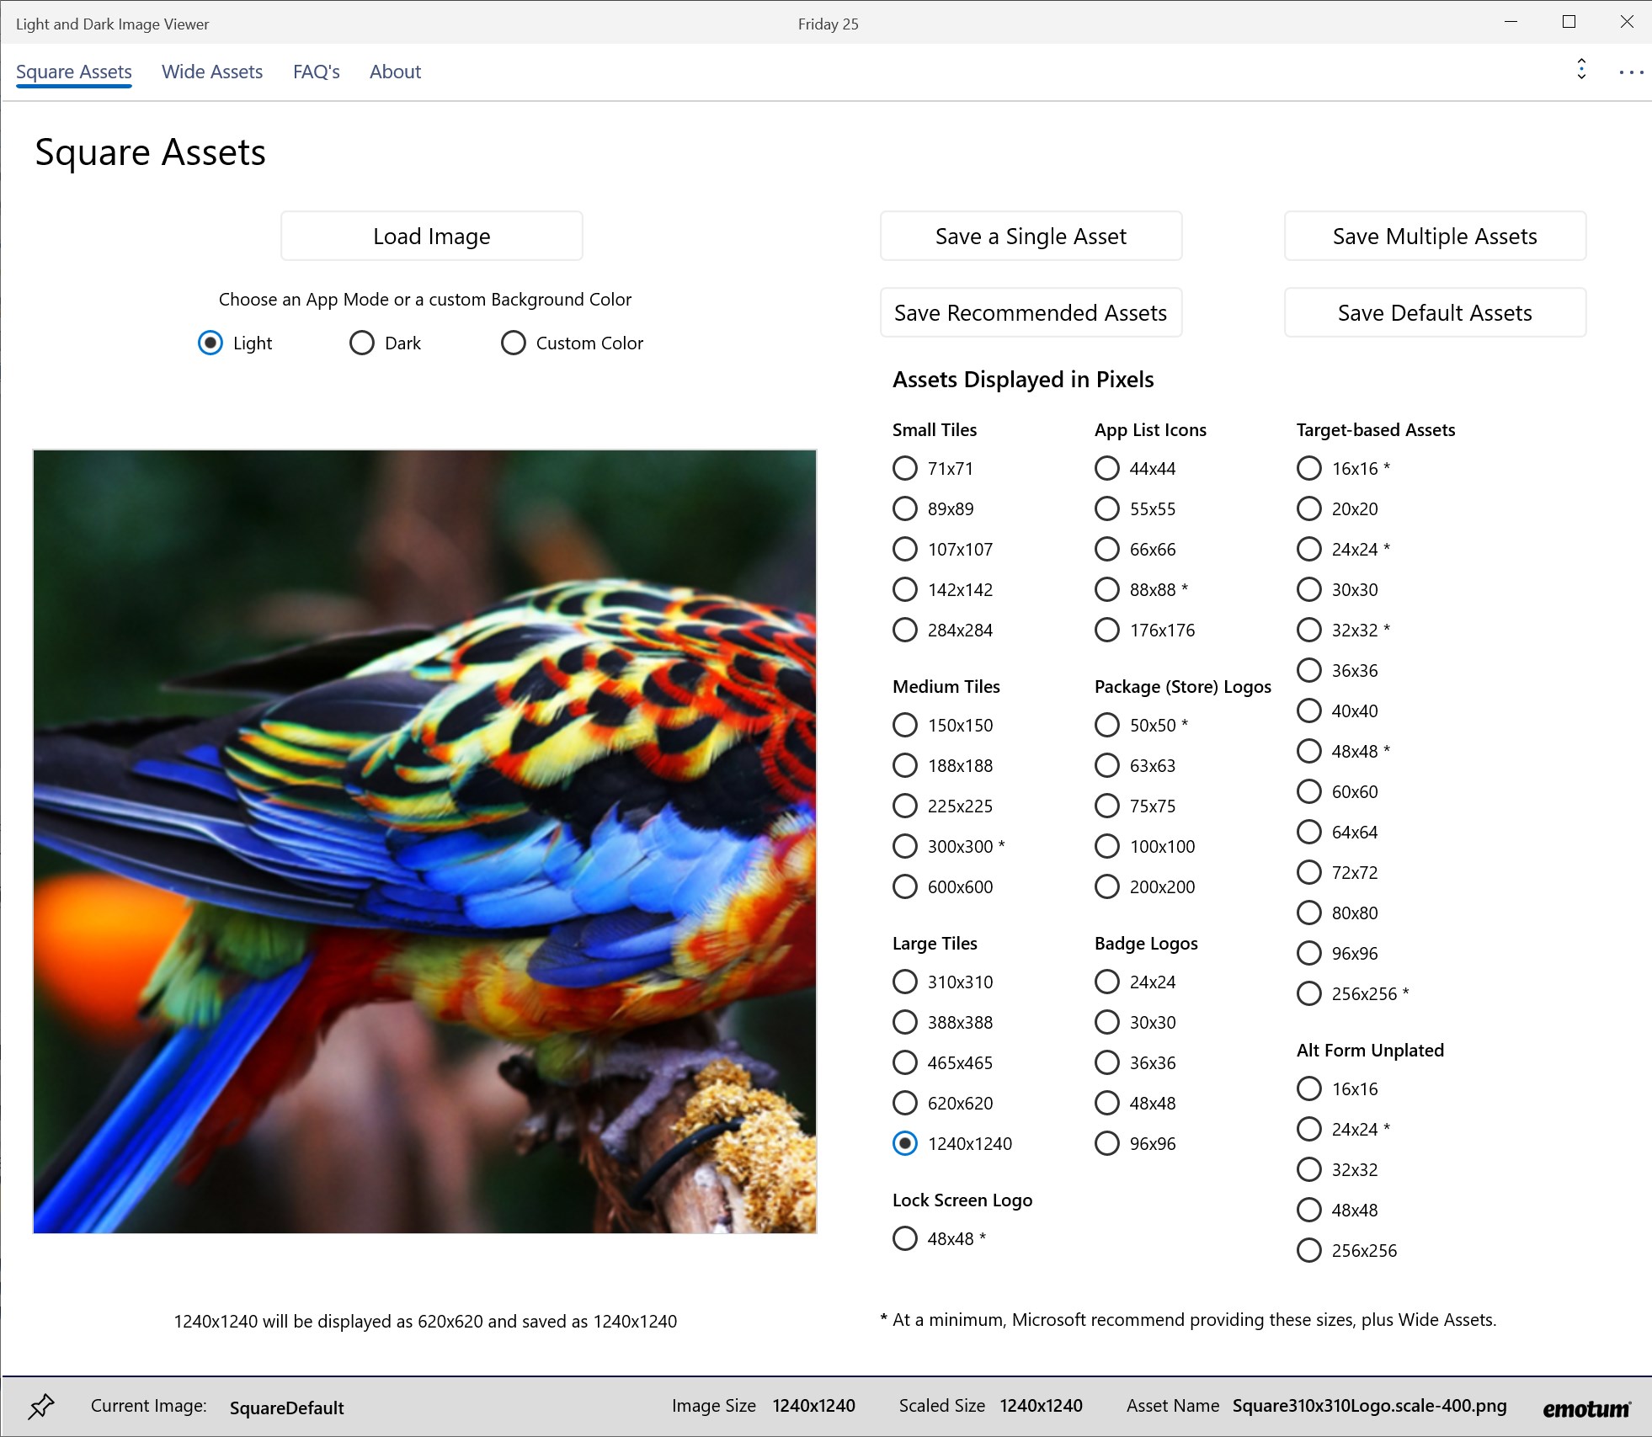Minimize the Image Viewer window
This screenshot has width=1652, height=1437.
coord(1511,23)
